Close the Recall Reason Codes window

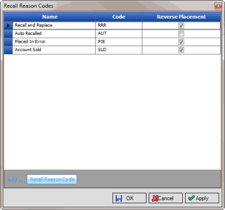pos(218,6)
